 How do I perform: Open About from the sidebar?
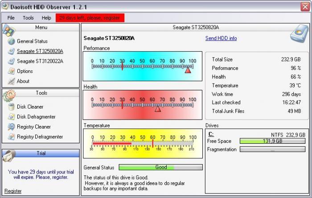23,81
